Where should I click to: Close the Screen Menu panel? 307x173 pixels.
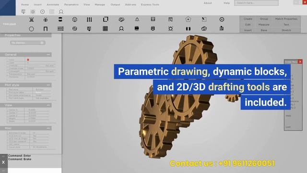point(300,62)
